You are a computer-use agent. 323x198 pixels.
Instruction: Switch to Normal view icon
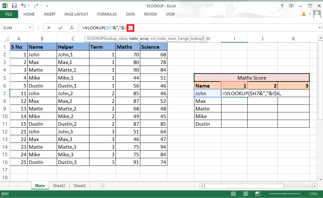(233, 194)
